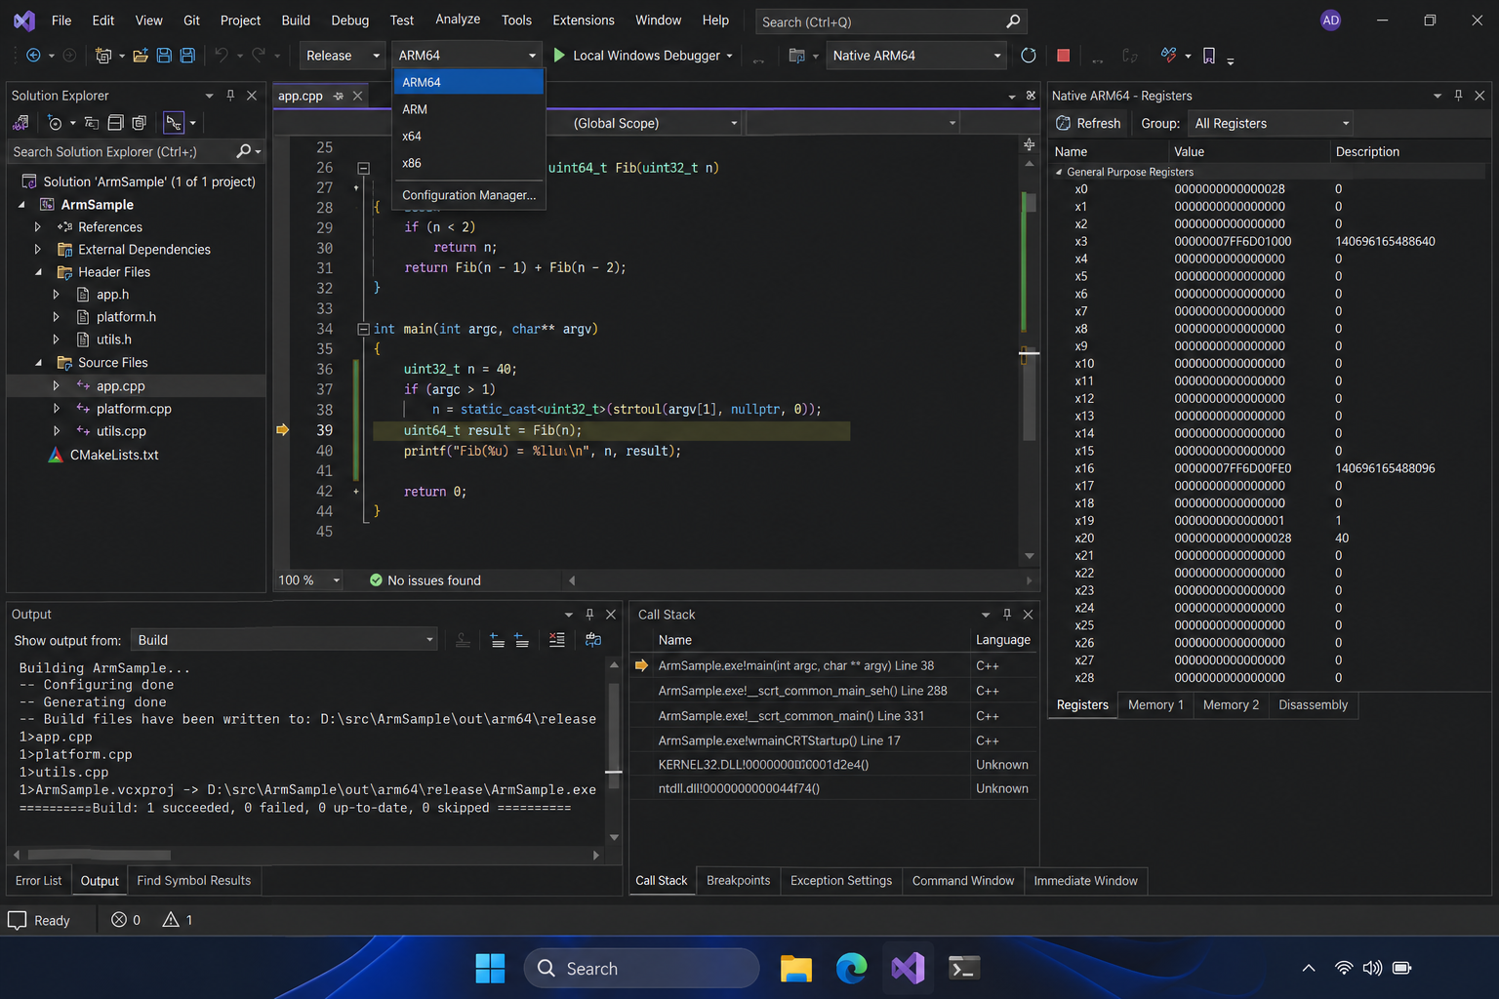Click the editor zoom 100 % dropdown

point(308,579)
